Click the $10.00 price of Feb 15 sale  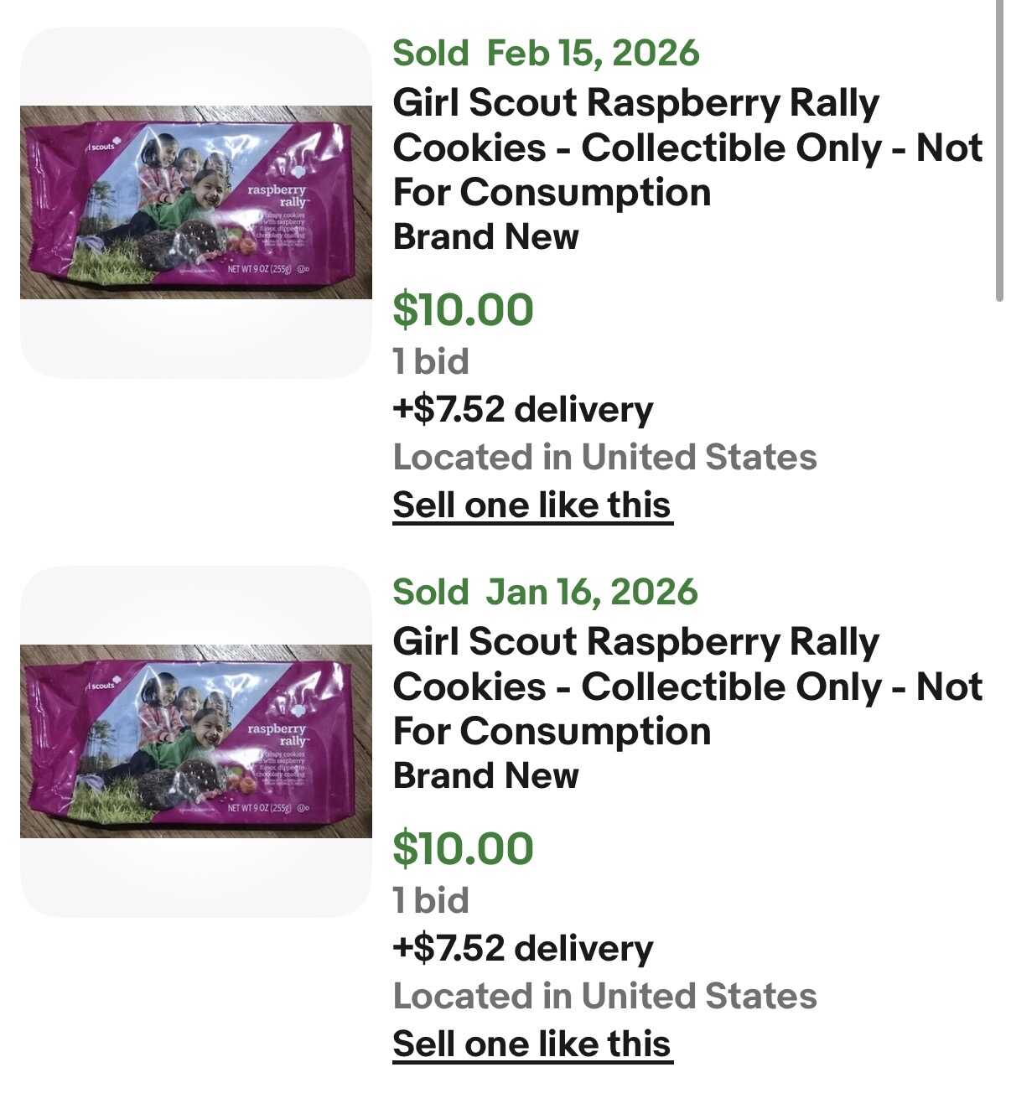click(x=463, y=309)
